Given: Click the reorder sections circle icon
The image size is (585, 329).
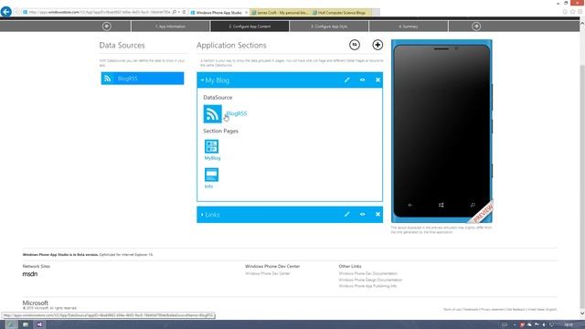Looking at the screenshot, I should click(x=355, y=45).
